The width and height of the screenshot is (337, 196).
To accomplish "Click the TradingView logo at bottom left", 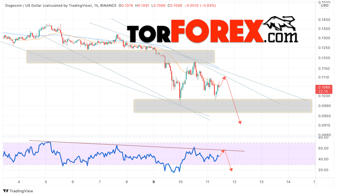I will [18, 191].
